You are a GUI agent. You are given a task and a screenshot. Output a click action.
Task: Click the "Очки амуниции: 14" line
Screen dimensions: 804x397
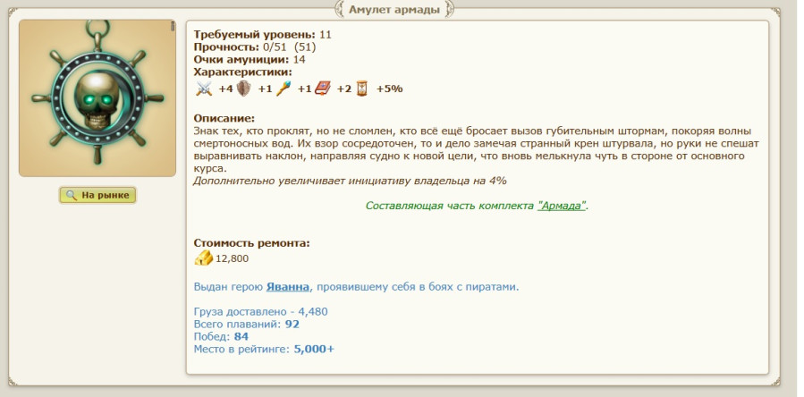(250, 59)
